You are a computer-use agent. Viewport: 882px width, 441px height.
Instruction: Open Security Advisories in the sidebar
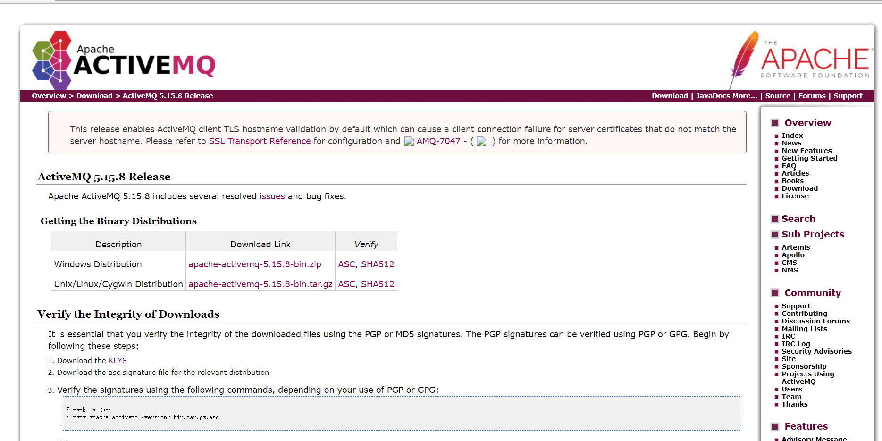tap(816, 351)
